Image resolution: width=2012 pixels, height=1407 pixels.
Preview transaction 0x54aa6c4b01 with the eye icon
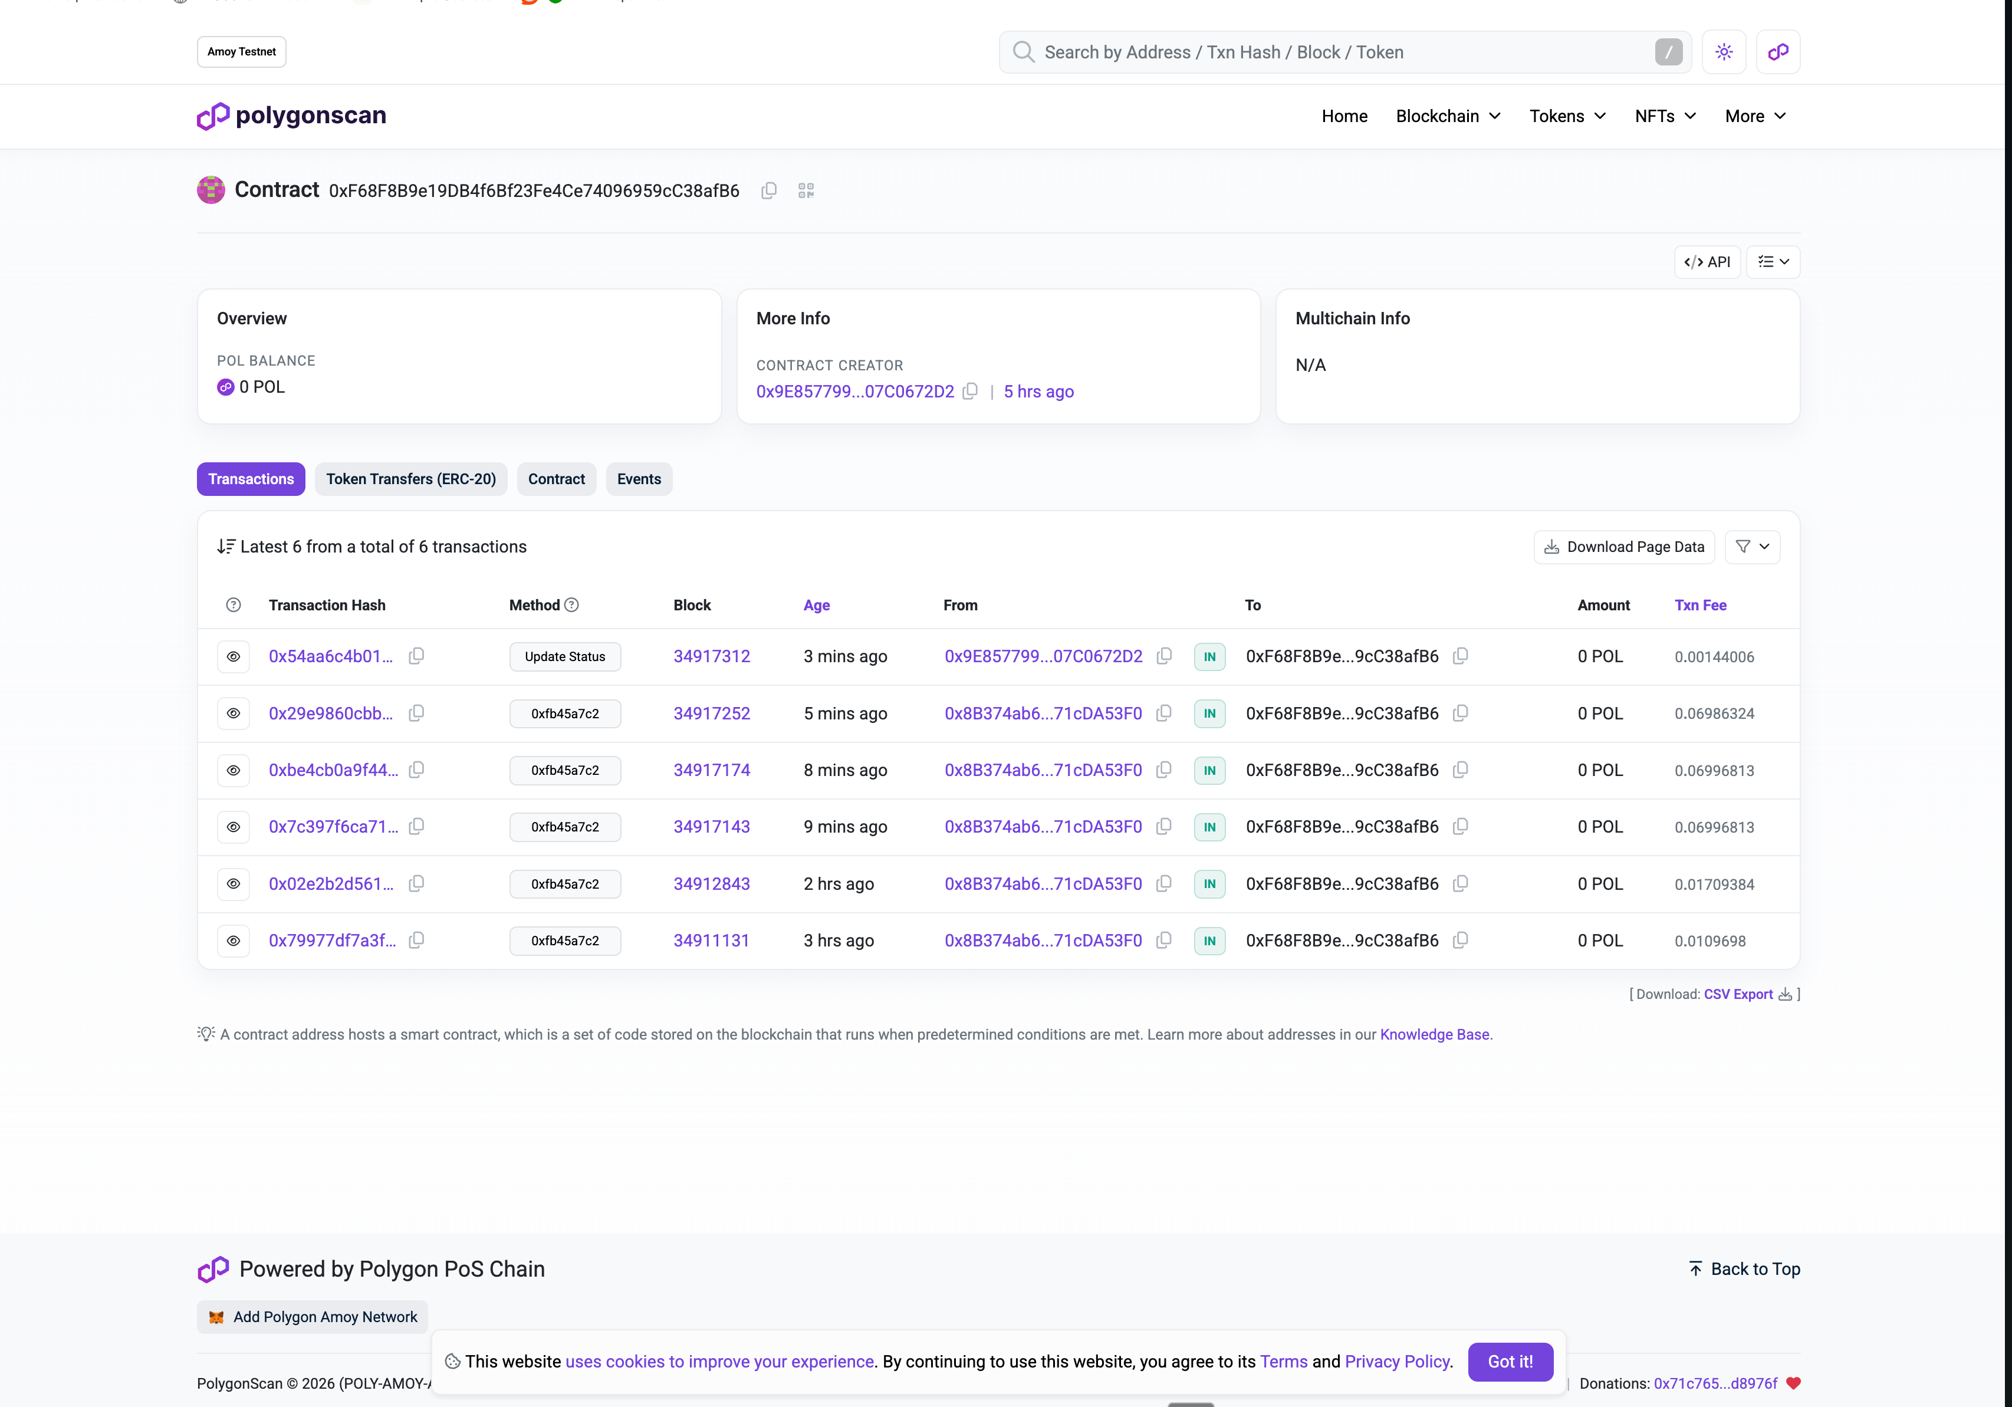pyautogui.click(x=233, y=656)
